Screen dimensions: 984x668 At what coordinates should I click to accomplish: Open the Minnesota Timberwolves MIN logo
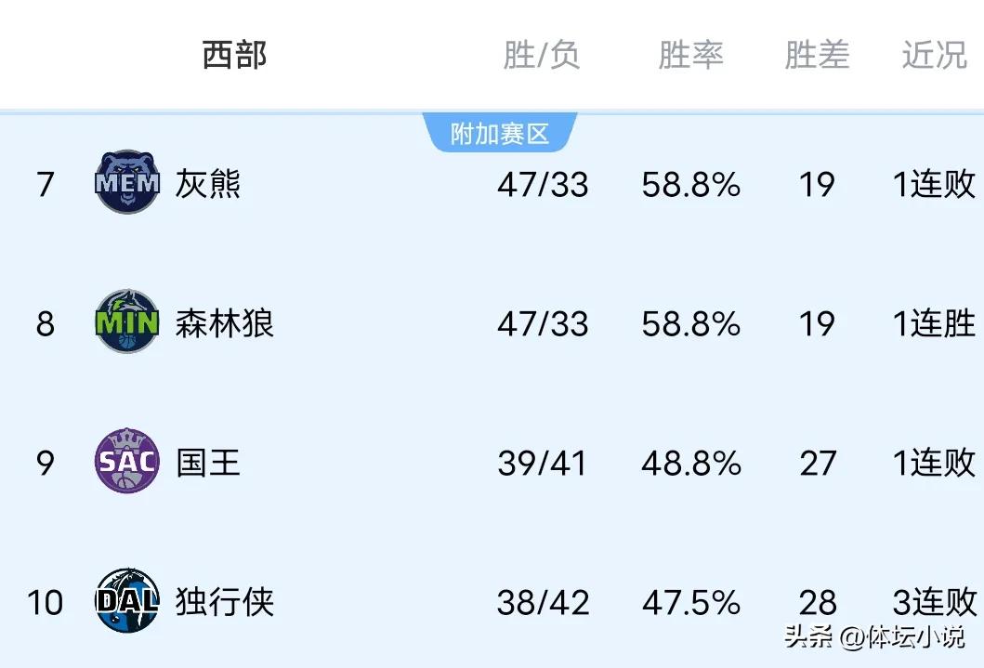127,321
